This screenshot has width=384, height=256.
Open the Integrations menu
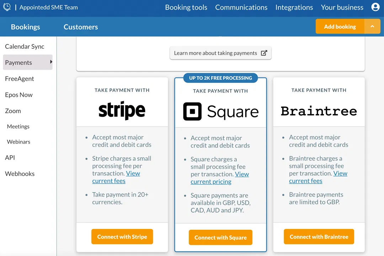pos(294,7)
